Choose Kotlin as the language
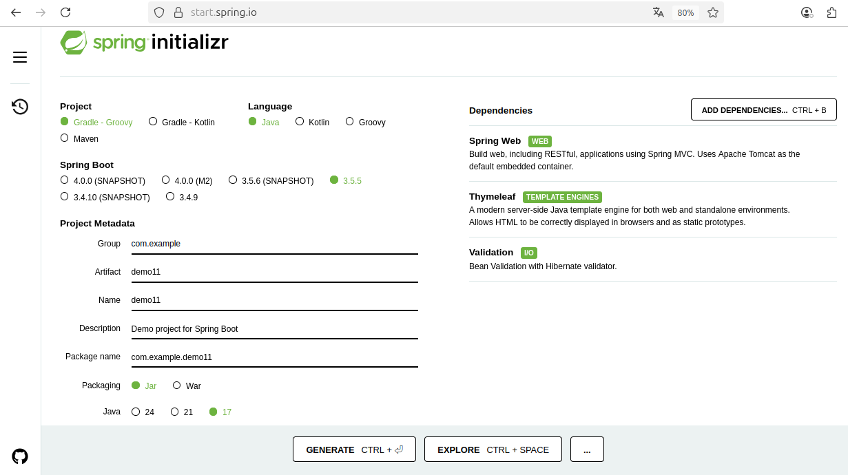The width and height of the screenshot is (848, 475). (312, 122)
